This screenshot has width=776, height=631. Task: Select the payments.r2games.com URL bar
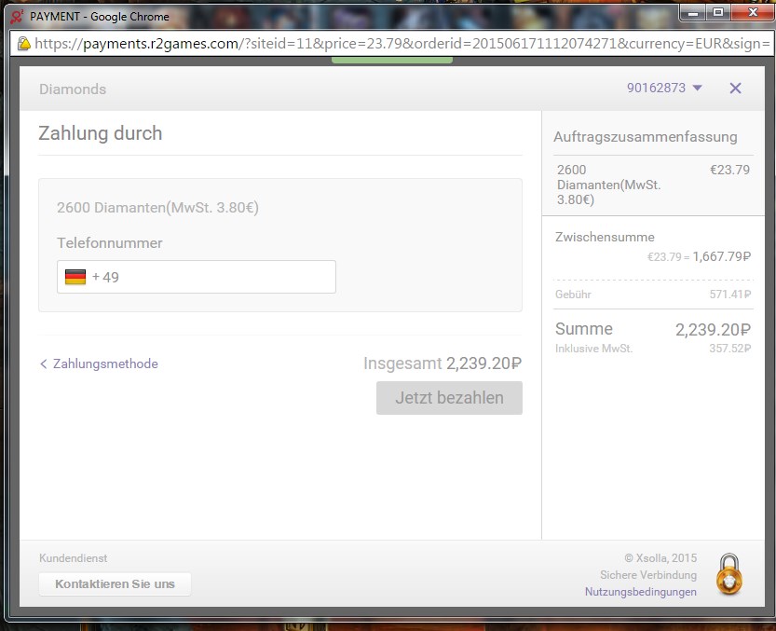(391, 43)
